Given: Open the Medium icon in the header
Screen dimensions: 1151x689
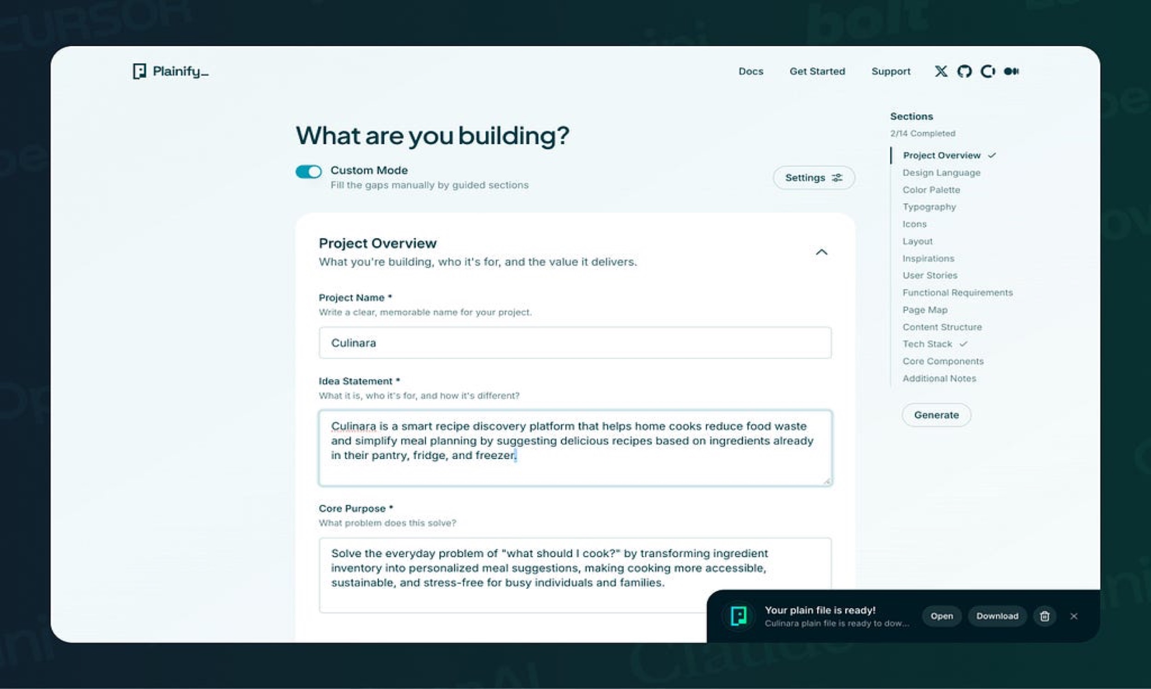Looking at the screenshot, I should tap(1011, 71).
